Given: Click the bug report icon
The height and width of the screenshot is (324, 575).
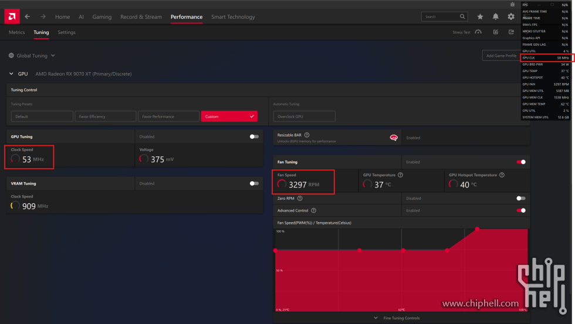Looking at the screenshot, I should tap(513, 4).
